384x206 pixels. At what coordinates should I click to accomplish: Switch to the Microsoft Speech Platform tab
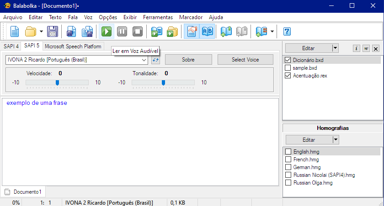click(74, 46)
